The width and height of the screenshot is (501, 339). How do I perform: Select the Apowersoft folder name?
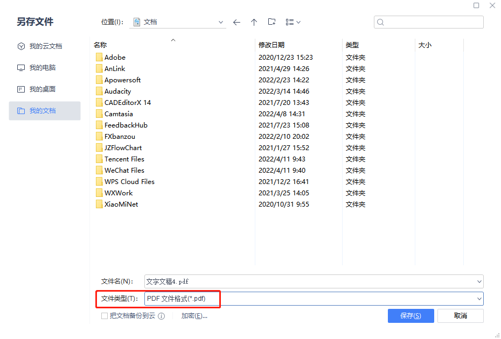[x=122, y=80]
